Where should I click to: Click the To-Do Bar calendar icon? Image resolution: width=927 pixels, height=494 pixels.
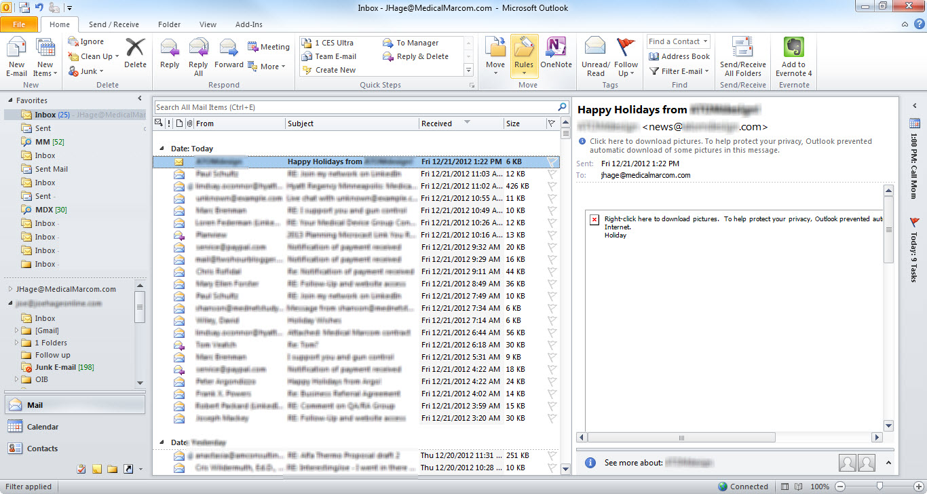(x=914, y=123)
